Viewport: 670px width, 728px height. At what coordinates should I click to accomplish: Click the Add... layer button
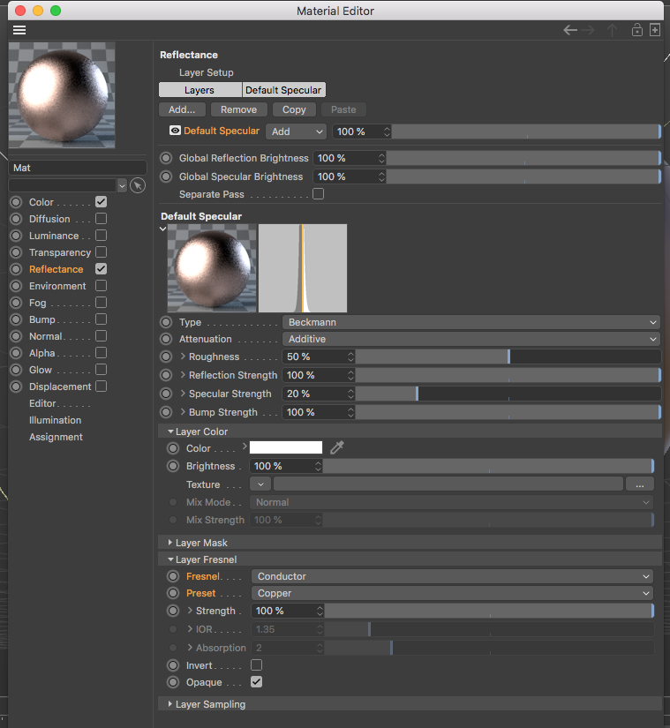pos(182,109)
